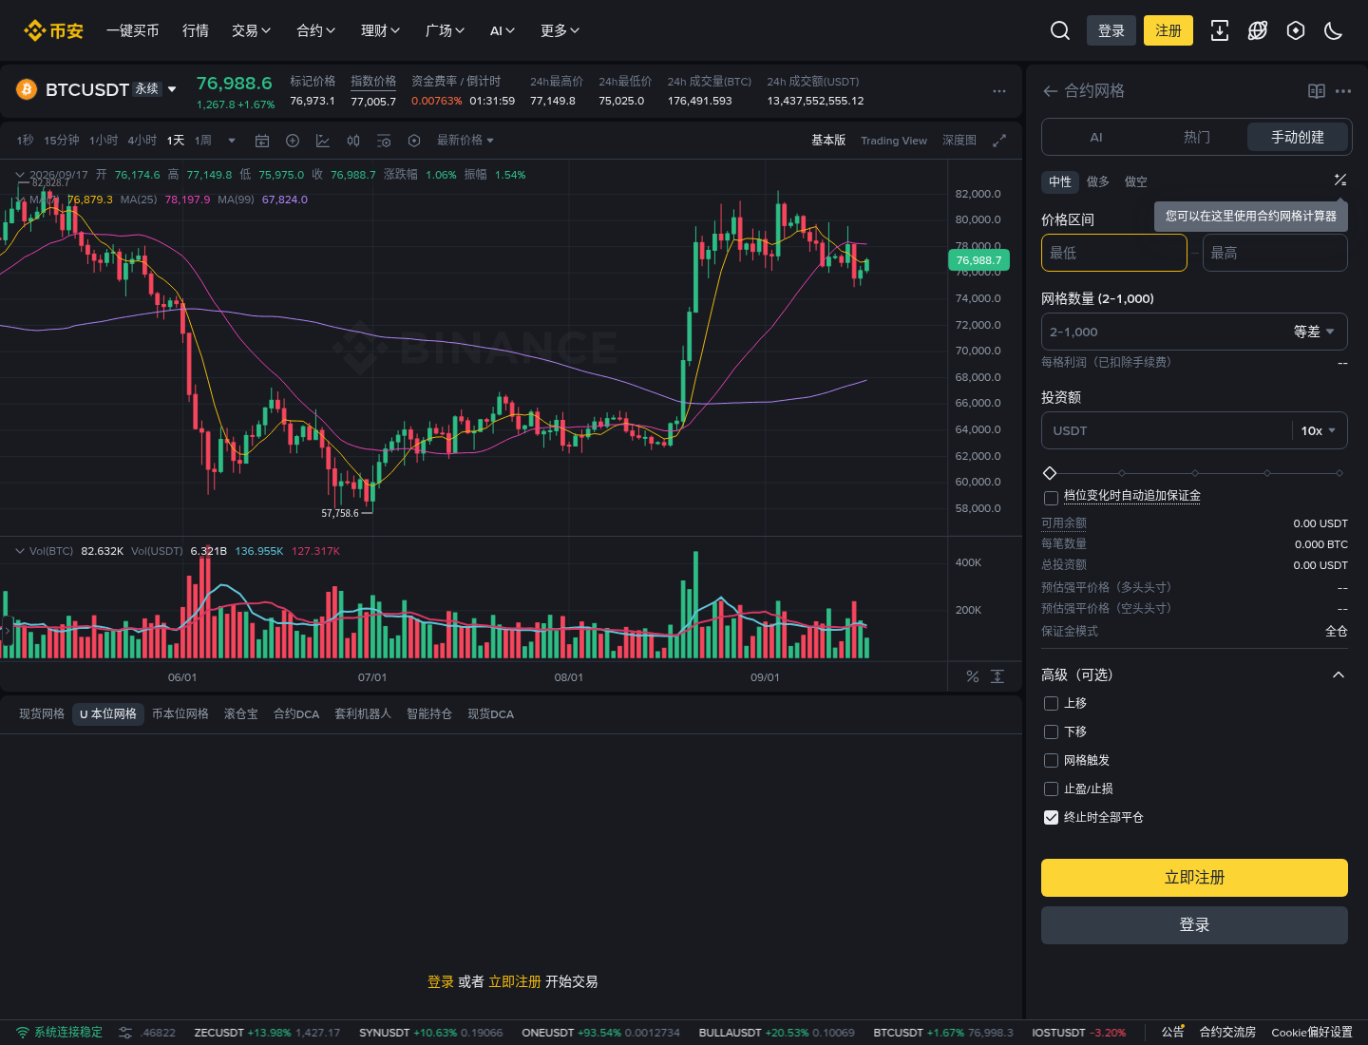Open the 10x leverage dropdown

pos(1319,430)
